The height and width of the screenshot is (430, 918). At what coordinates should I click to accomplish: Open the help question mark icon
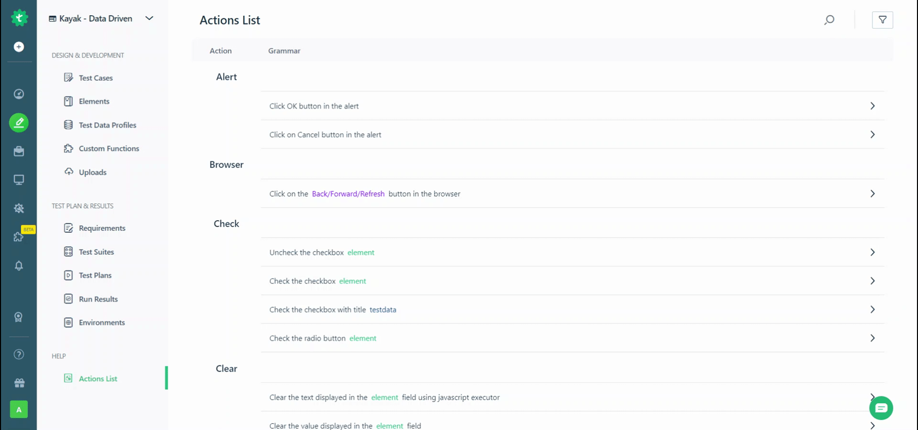(19, 354)
